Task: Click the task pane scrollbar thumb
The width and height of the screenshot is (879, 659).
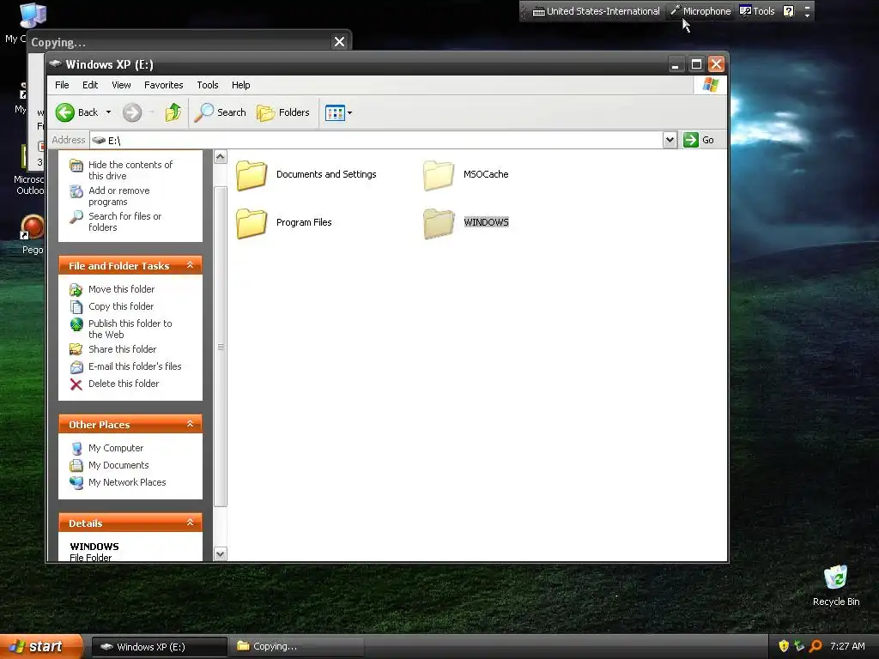Action: click(221, 347)
